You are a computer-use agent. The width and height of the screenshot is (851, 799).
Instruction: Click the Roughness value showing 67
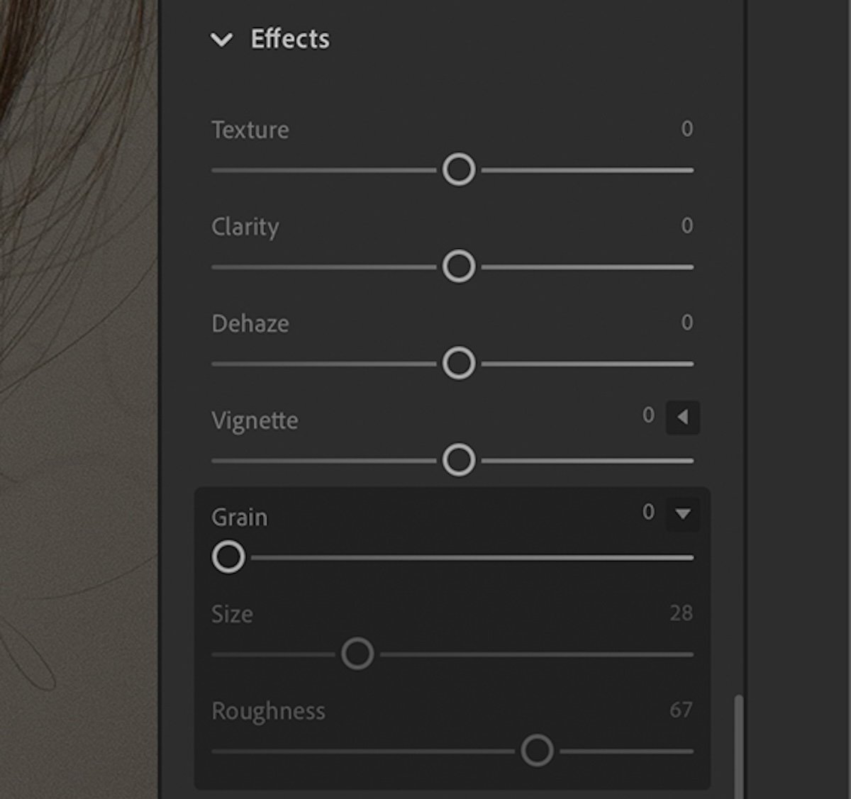(x=682, y=711)
